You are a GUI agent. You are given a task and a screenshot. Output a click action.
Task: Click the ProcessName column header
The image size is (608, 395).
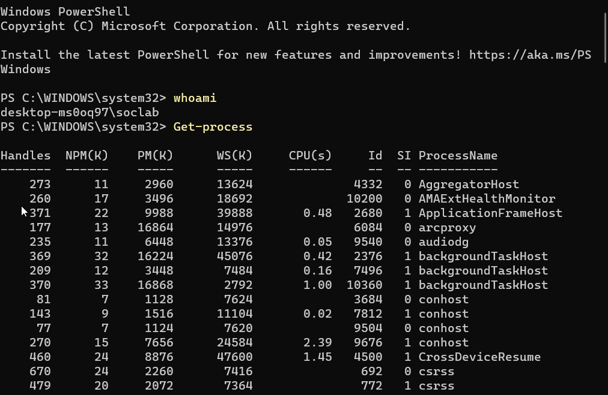point(458,155)
